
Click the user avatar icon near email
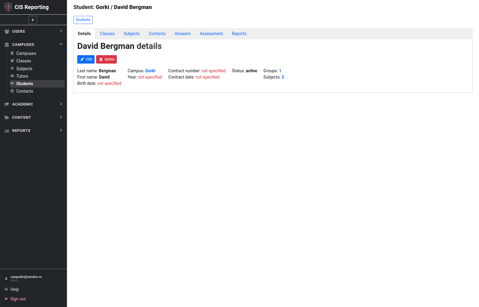pos(6,279)
